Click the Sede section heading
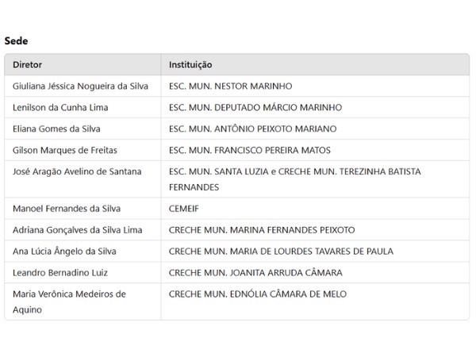476x357 pixels. click(x=16, y=41)
